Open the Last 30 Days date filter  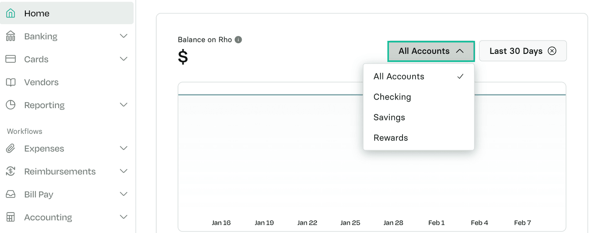tap(515, 51)
